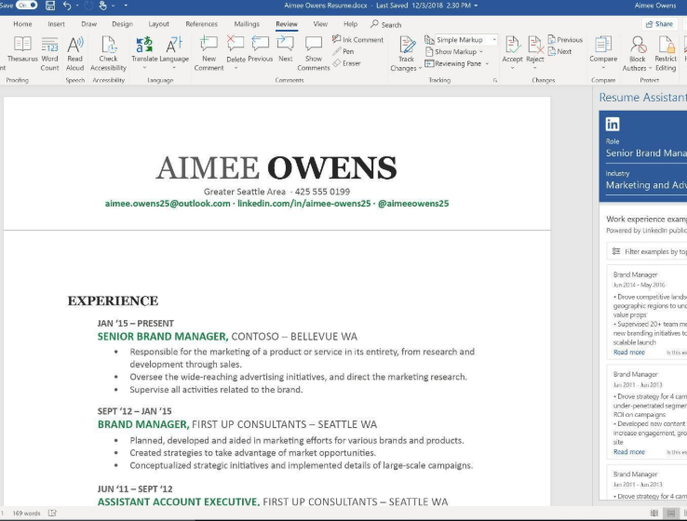
Task: Open the Language options
Action: [174, 53]
